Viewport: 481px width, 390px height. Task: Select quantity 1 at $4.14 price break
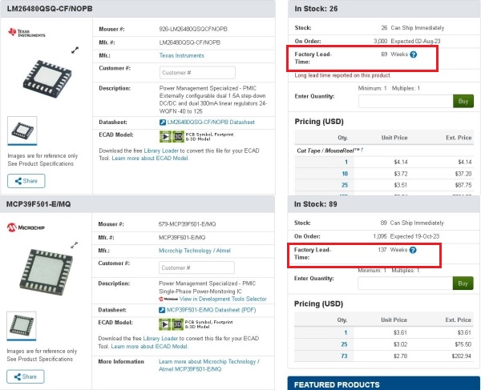pyautogui.click(x=346, y=162)
